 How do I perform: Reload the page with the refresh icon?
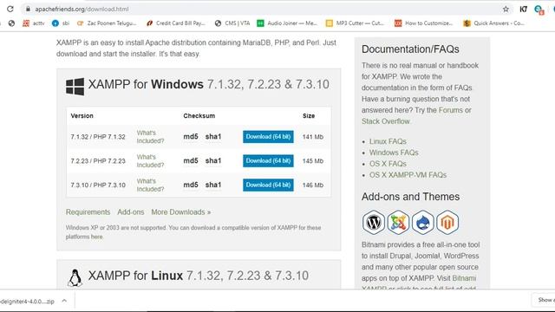point(10,9)
